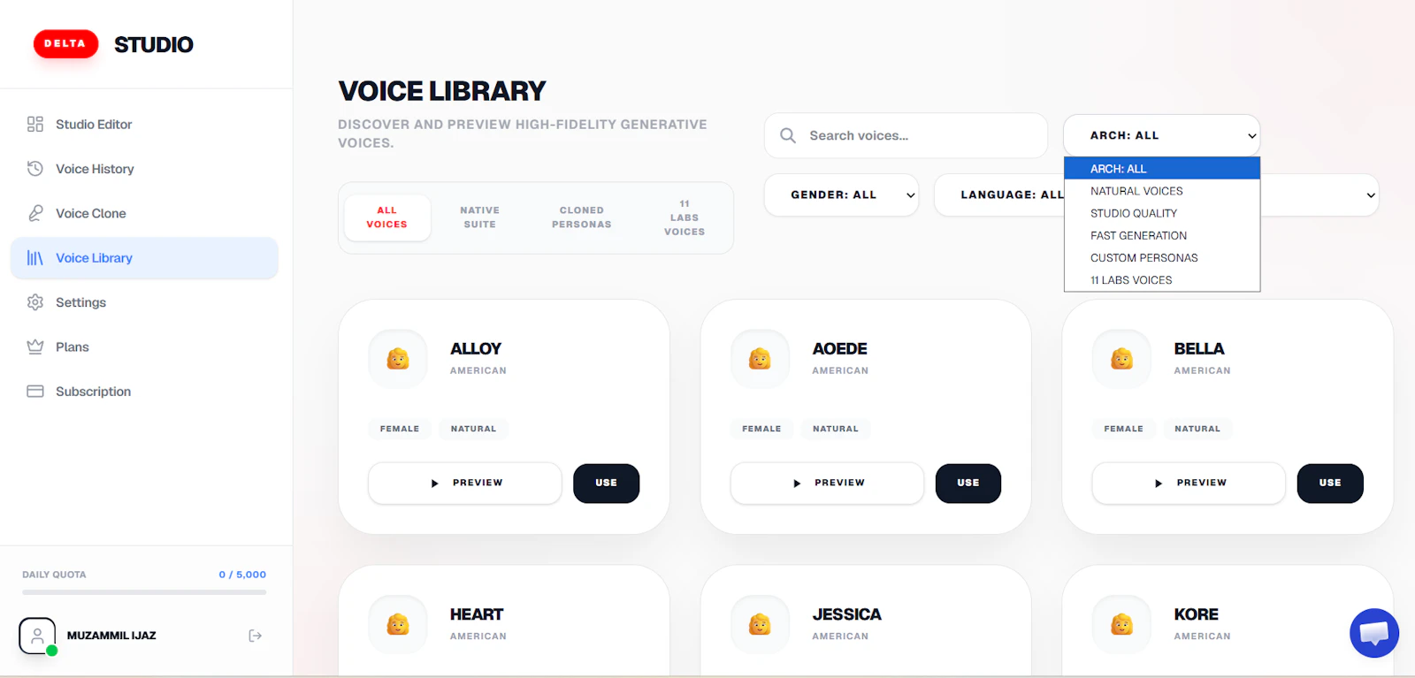Click the VOICE LIBRARY heading
This screenshot has width=1415, height=678.
point(442,91)
